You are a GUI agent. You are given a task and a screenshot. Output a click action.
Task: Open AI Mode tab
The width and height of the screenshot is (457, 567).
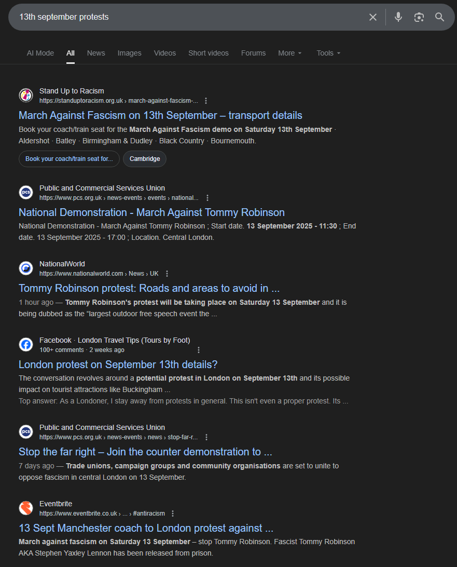coord(40,53)
